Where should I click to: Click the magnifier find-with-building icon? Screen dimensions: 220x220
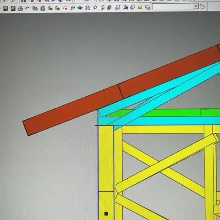(126, 7)
